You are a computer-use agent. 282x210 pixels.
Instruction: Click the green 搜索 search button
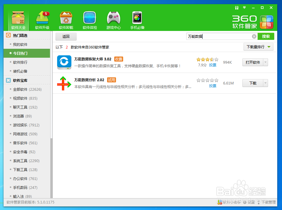[266, 36]
